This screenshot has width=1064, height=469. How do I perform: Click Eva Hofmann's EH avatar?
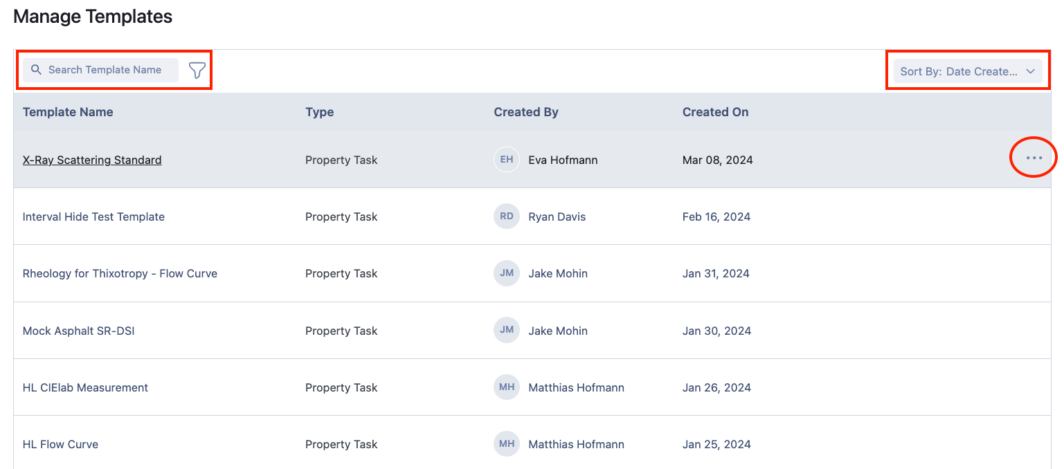(x=506, y=160)
